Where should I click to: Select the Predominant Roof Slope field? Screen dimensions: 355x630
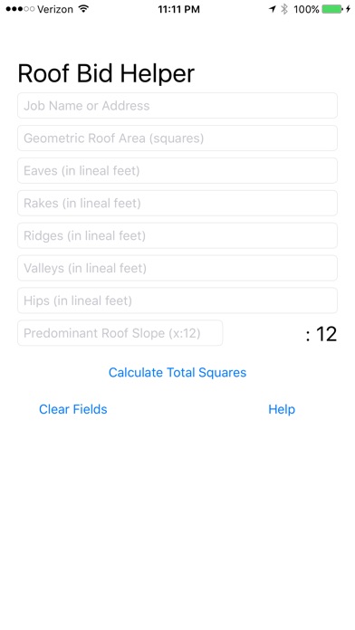(120, 333)
